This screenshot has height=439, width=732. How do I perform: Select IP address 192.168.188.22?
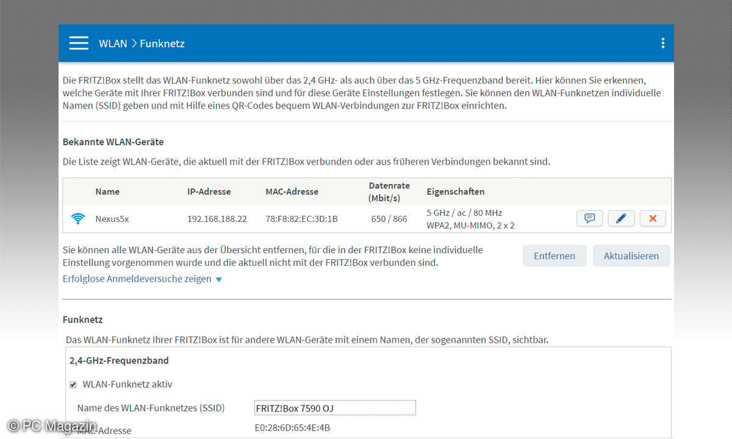(217, 219)
